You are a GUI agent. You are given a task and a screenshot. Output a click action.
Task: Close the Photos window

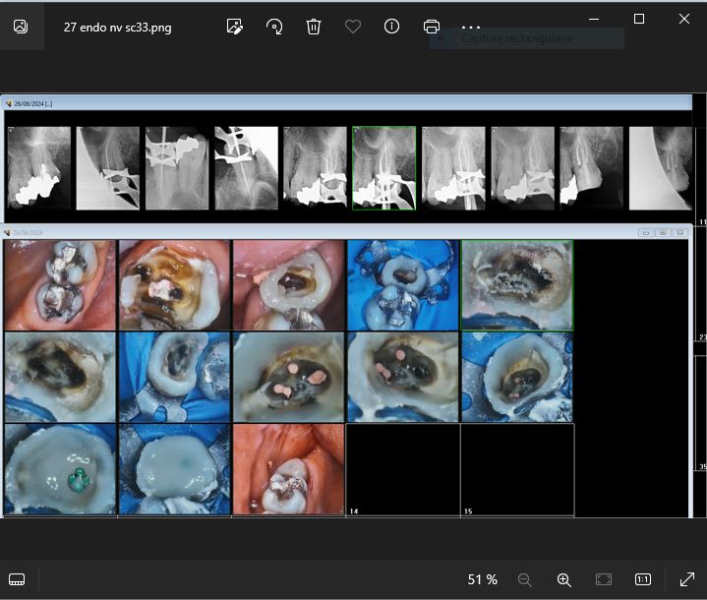click(684, 19)
